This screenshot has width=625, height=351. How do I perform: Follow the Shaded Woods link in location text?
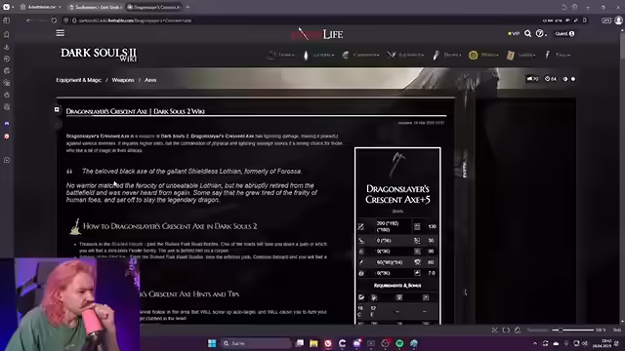(x=127, y=244)
